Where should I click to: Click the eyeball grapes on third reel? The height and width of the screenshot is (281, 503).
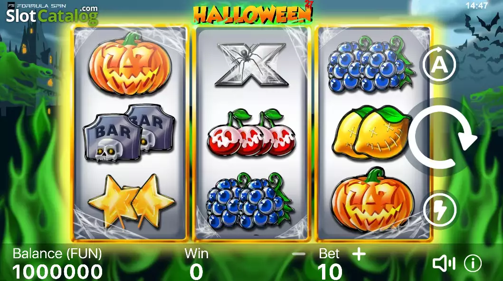370,64
